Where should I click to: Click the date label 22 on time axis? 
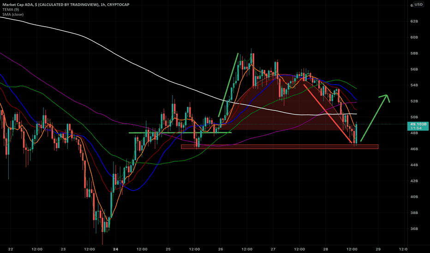tap(11, 249)
